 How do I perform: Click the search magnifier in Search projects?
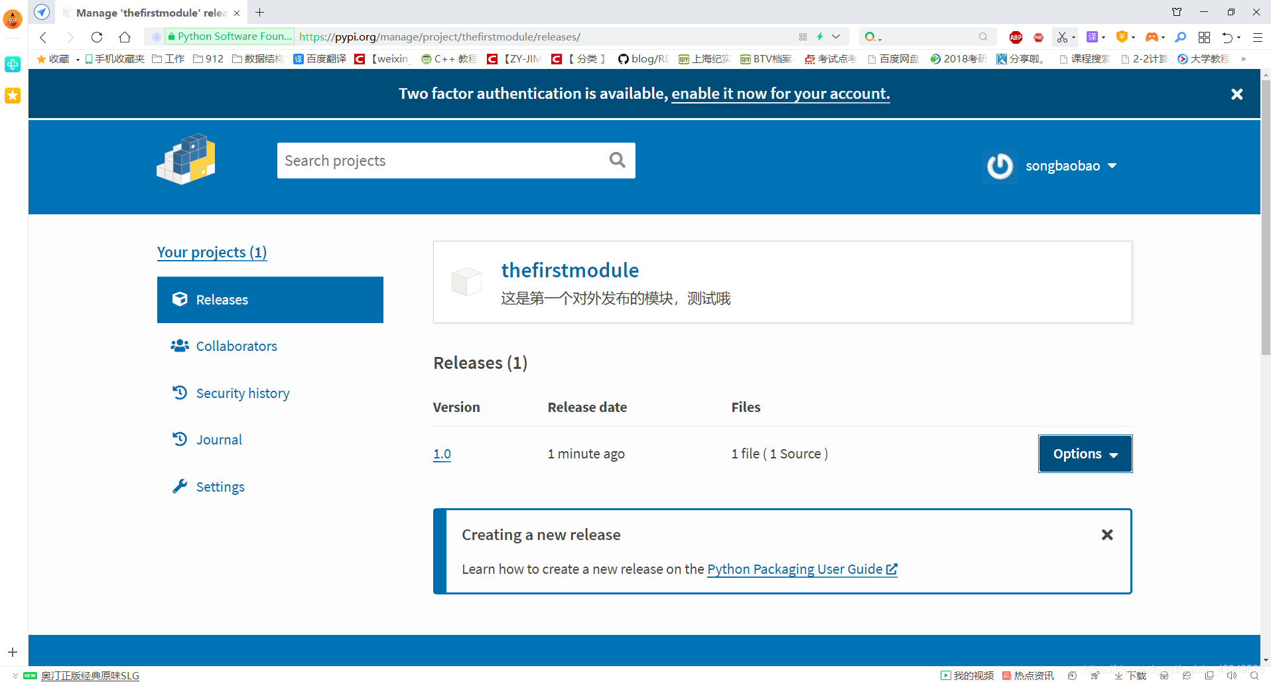(617, 160)
